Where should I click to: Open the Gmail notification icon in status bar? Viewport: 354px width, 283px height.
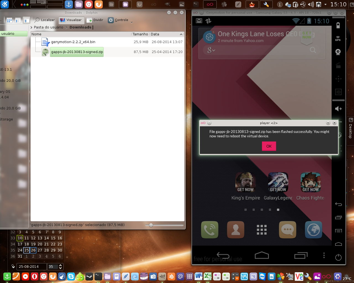tap(199, 21)
